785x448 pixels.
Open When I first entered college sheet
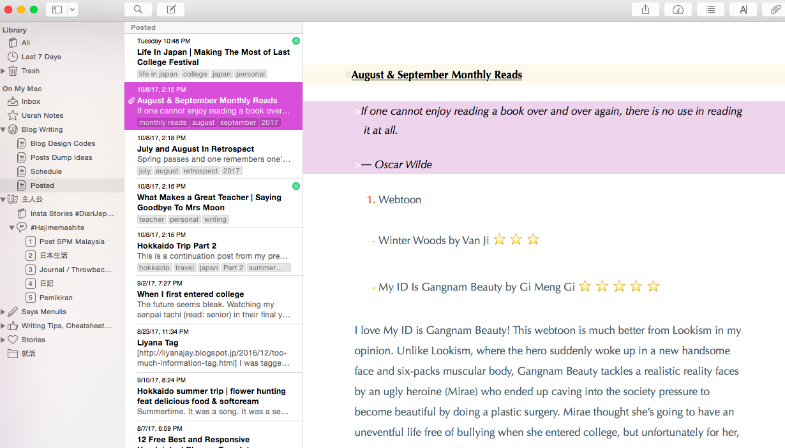(213, 300)
